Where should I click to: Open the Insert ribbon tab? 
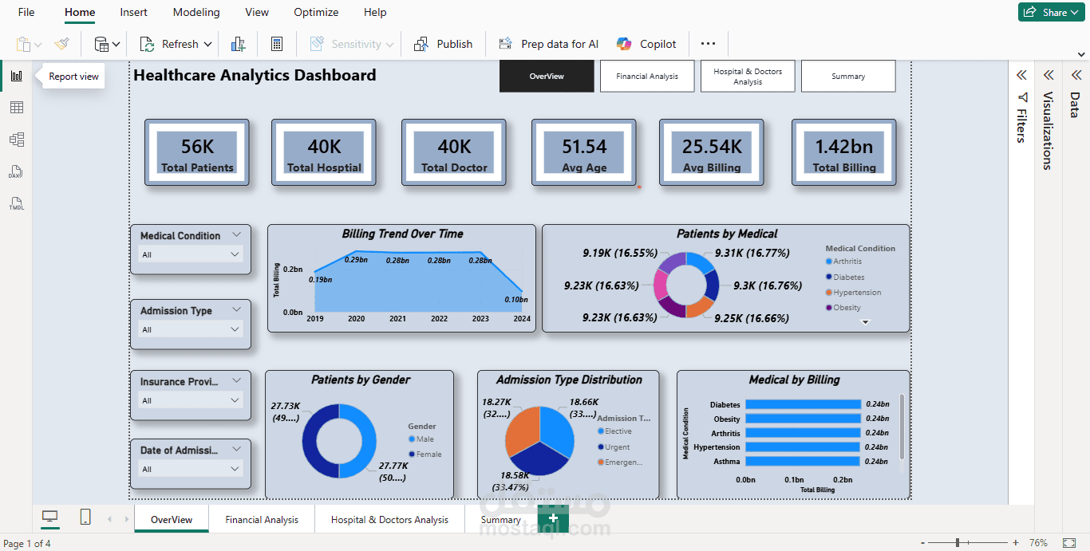[x=133, y=12]
